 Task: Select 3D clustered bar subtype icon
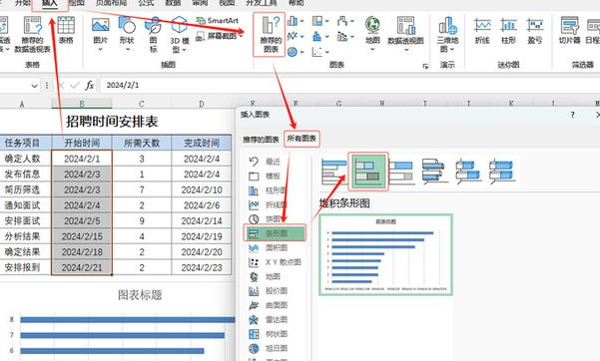(434, 172)
